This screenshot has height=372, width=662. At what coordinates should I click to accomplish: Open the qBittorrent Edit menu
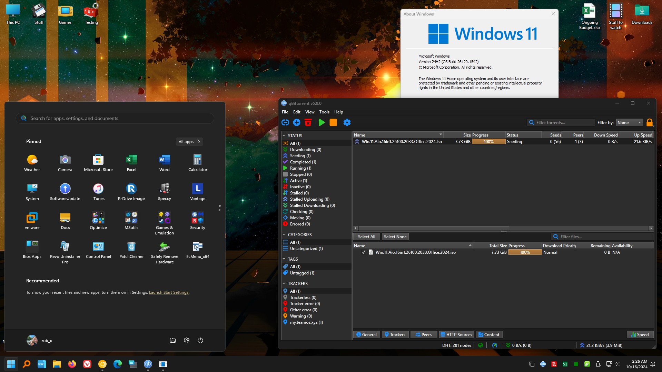tap(297, 112)
